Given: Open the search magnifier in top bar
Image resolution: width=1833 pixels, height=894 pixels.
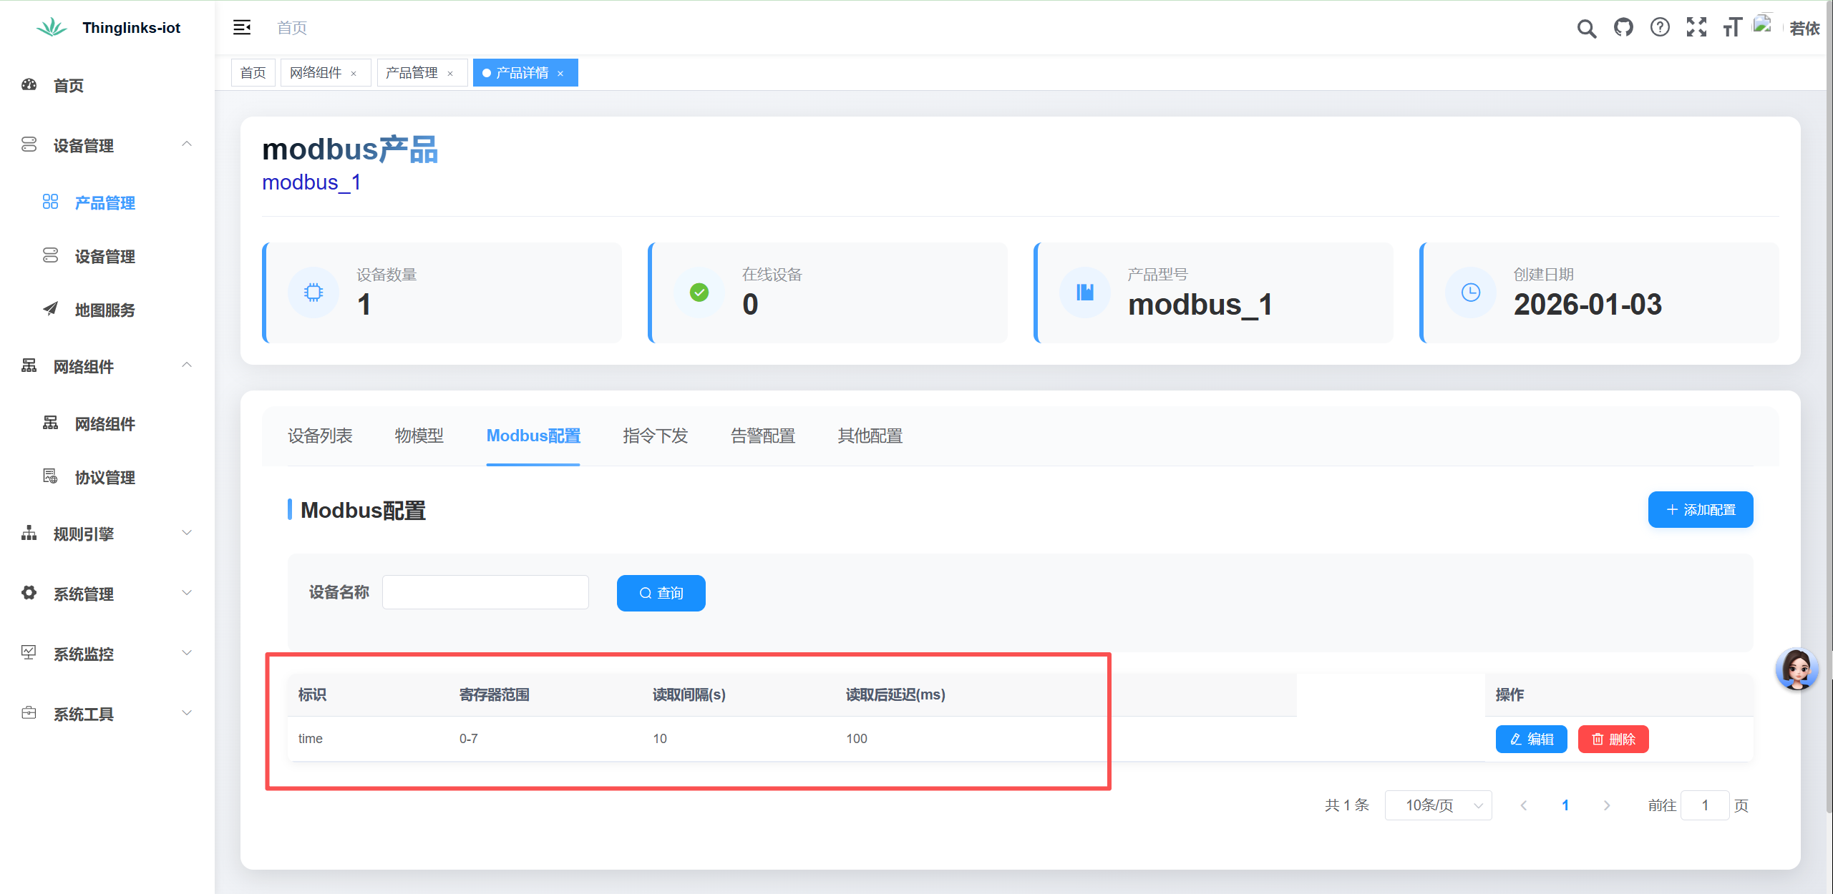Looking at the screenshot, I should (1586, 29).
